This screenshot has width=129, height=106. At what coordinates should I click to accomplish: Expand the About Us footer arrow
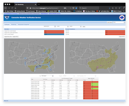[x=125, y=101]
